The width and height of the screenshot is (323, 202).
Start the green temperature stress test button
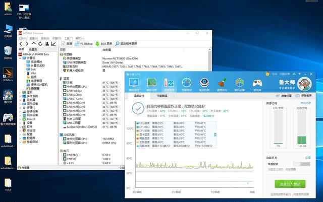point(290,184)
